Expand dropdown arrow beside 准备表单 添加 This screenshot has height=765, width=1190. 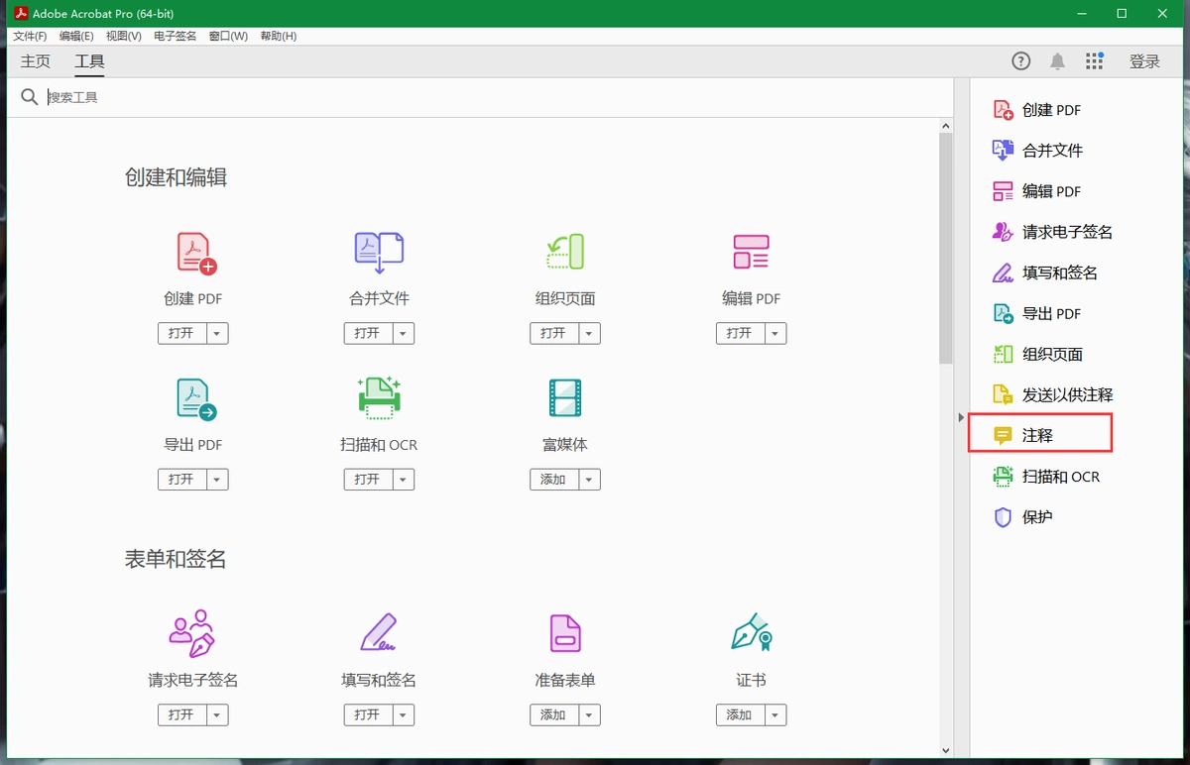click(x=589, y=715)
